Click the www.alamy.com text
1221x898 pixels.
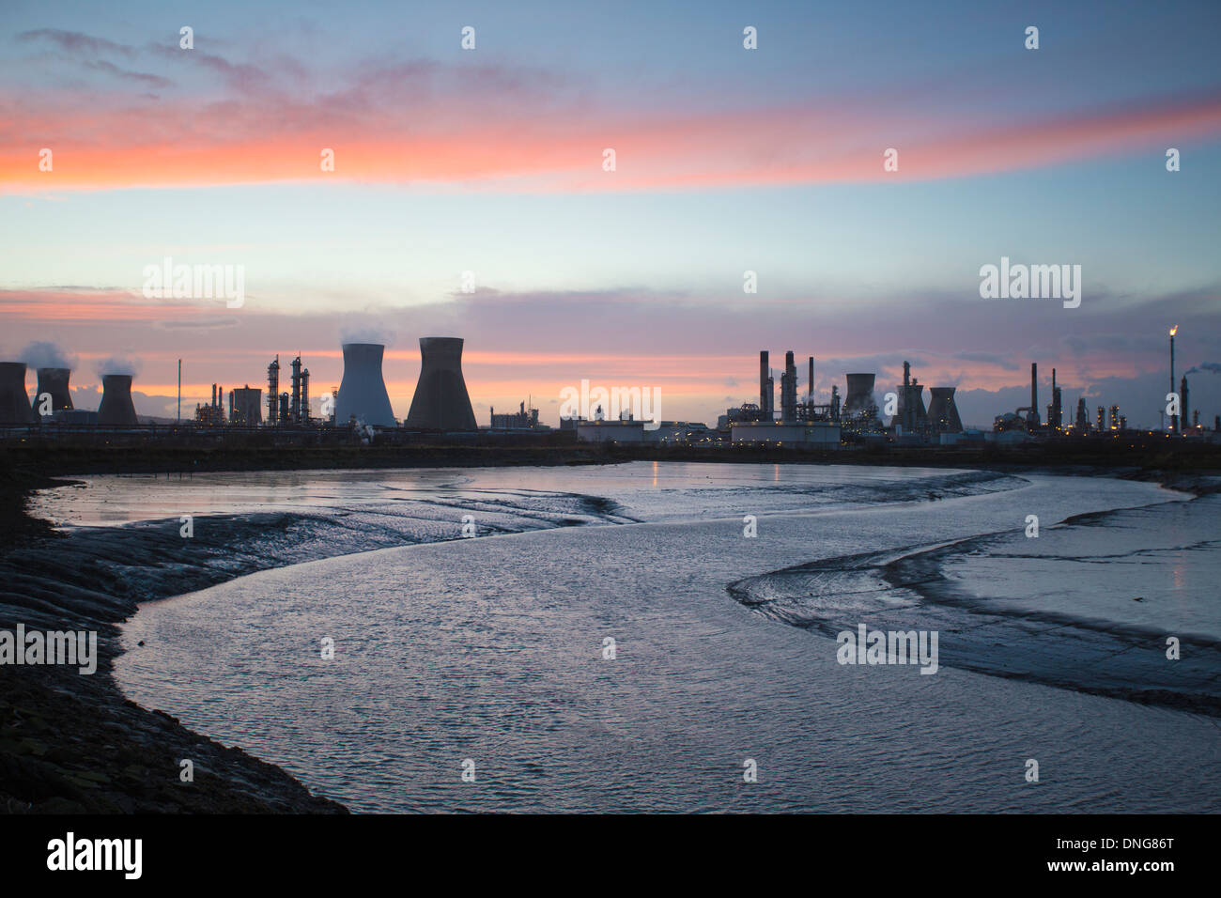(x=1111, y=865)
